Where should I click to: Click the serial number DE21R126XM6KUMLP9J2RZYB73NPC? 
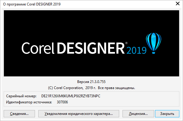[x=71, y=96]
